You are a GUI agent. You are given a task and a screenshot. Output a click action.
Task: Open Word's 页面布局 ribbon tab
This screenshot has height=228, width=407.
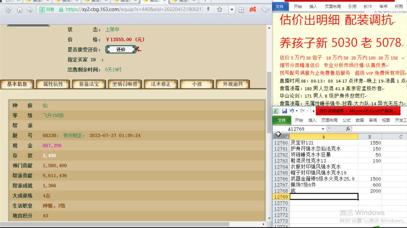[333, 6]
